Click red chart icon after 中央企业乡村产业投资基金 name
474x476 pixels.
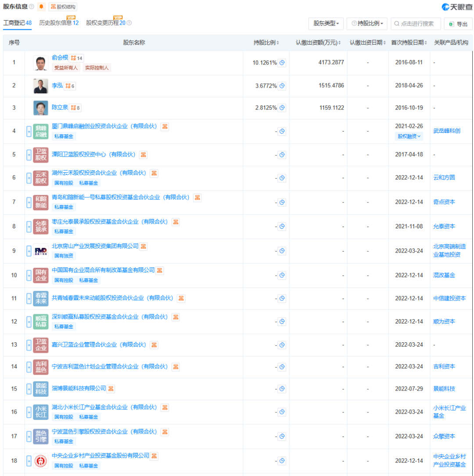click(x=154, y=456)
